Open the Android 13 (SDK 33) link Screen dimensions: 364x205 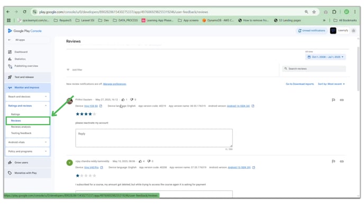(239, 167)
